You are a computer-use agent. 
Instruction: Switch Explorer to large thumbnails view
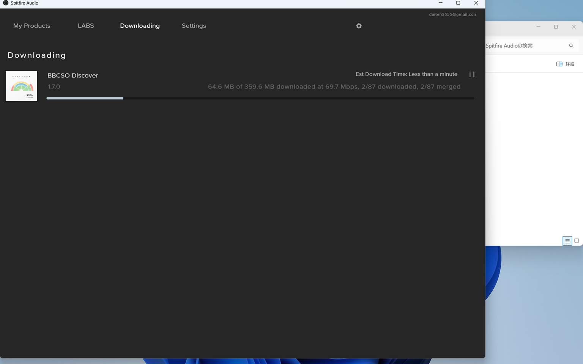pos(577,241)
